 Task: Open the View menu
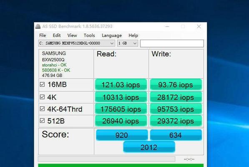tap(72, 35)
